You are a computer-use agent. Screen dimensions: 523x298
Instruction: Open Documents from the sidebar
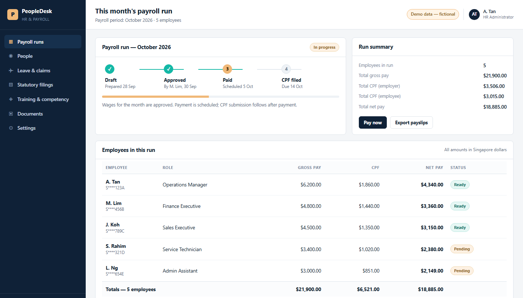coord(43,114)
